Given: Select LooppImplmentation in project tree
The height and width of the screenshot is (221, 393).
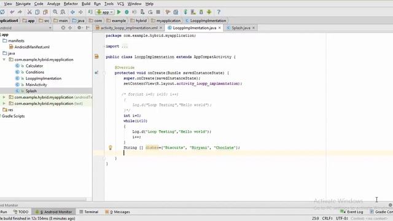Looking at the screenshot, I should 38,79.
